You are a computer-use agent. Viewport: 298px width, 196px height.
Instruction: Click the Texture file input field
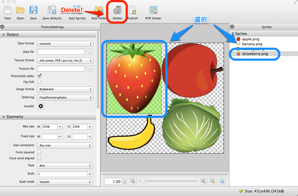coord(61,69)
